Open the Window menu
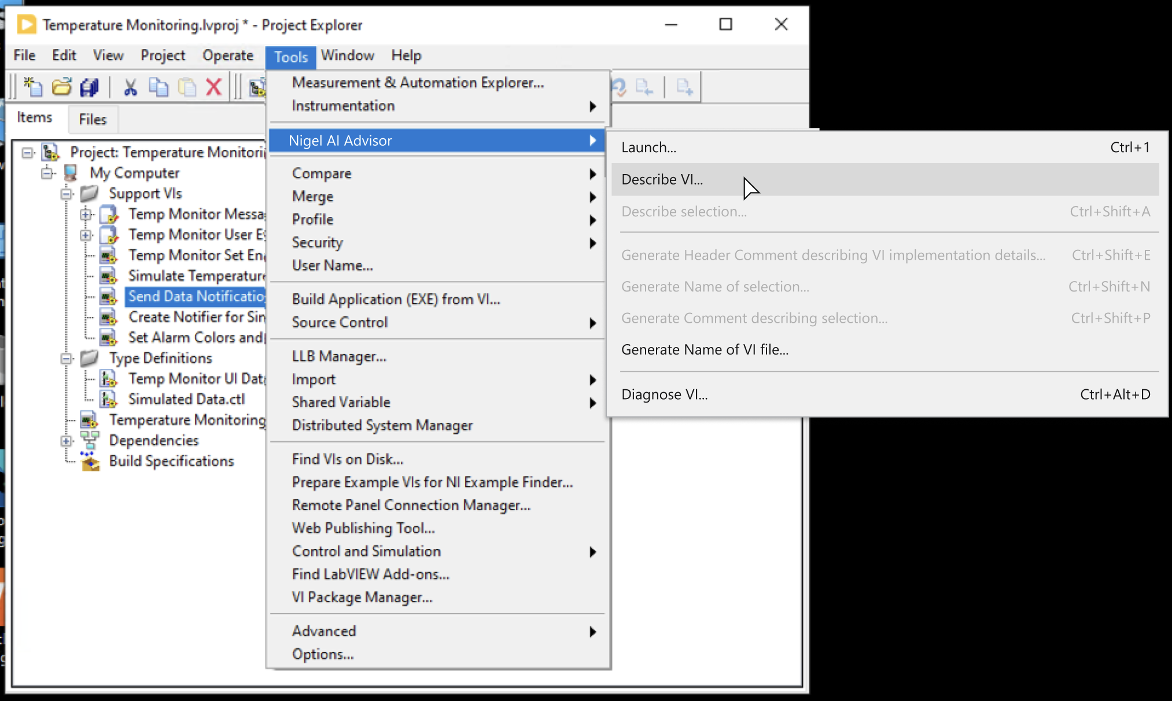Screen dimensions: 1172x701 tap(348, 56)
